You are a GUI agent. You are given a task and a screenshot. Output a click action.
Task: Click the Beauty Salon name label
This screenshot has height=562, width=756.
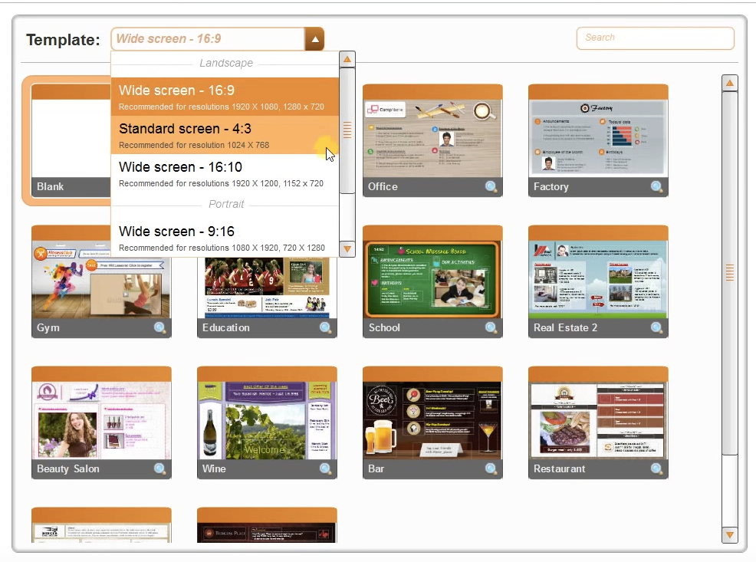click(68, 468)
